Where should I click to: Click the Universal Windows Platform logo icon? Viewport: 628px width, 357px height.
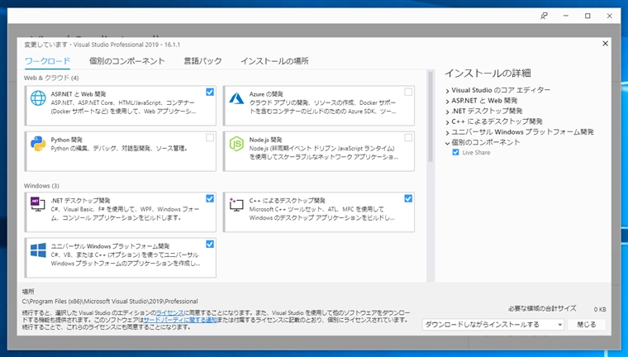(38, 250)
